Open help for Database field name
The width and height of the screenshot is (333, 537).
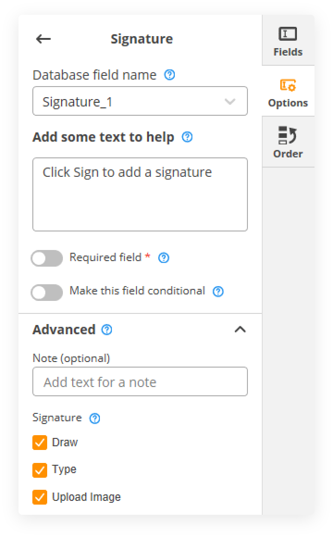170,75
